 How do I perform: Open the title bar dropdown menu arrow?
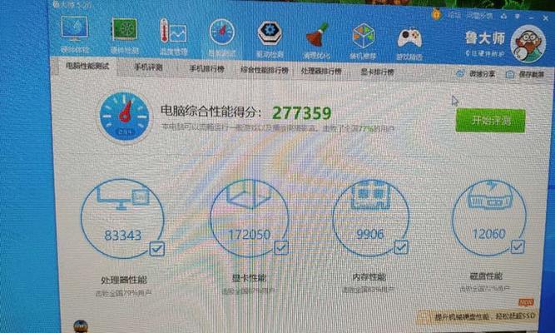517,17
